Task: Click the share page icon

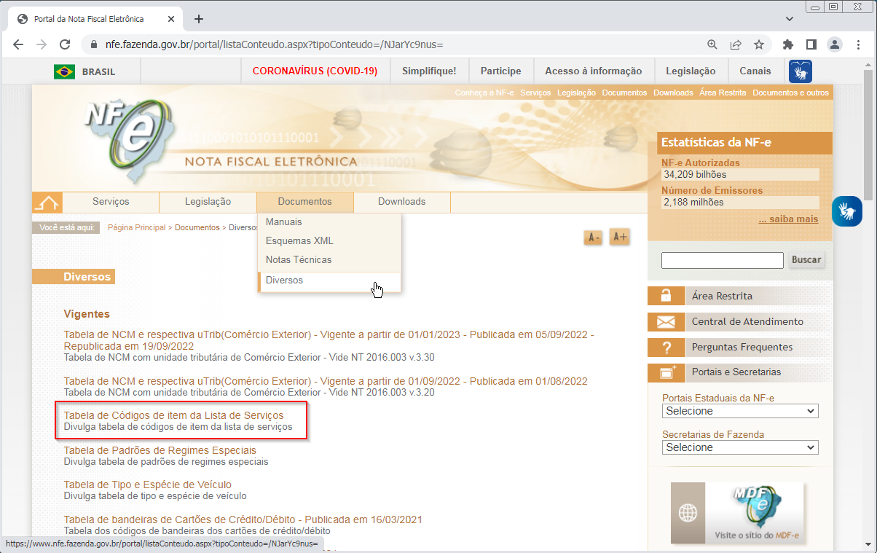Action: [736, 44]
